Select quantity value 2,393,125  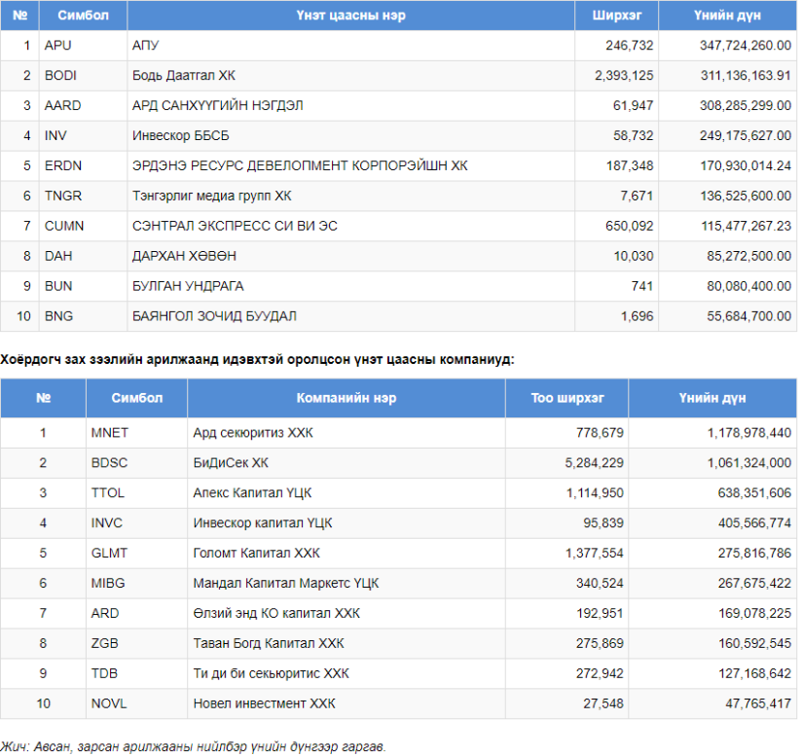624,76
